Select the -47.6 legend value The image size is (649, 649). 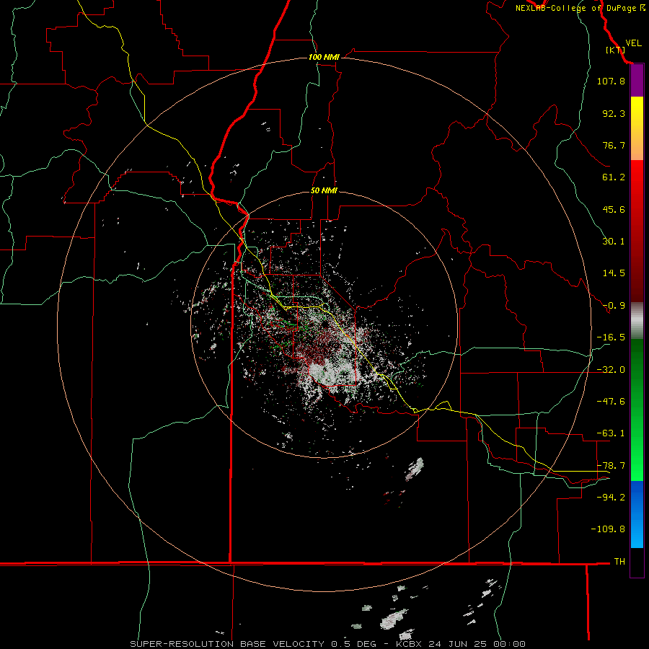click(611, 402)
